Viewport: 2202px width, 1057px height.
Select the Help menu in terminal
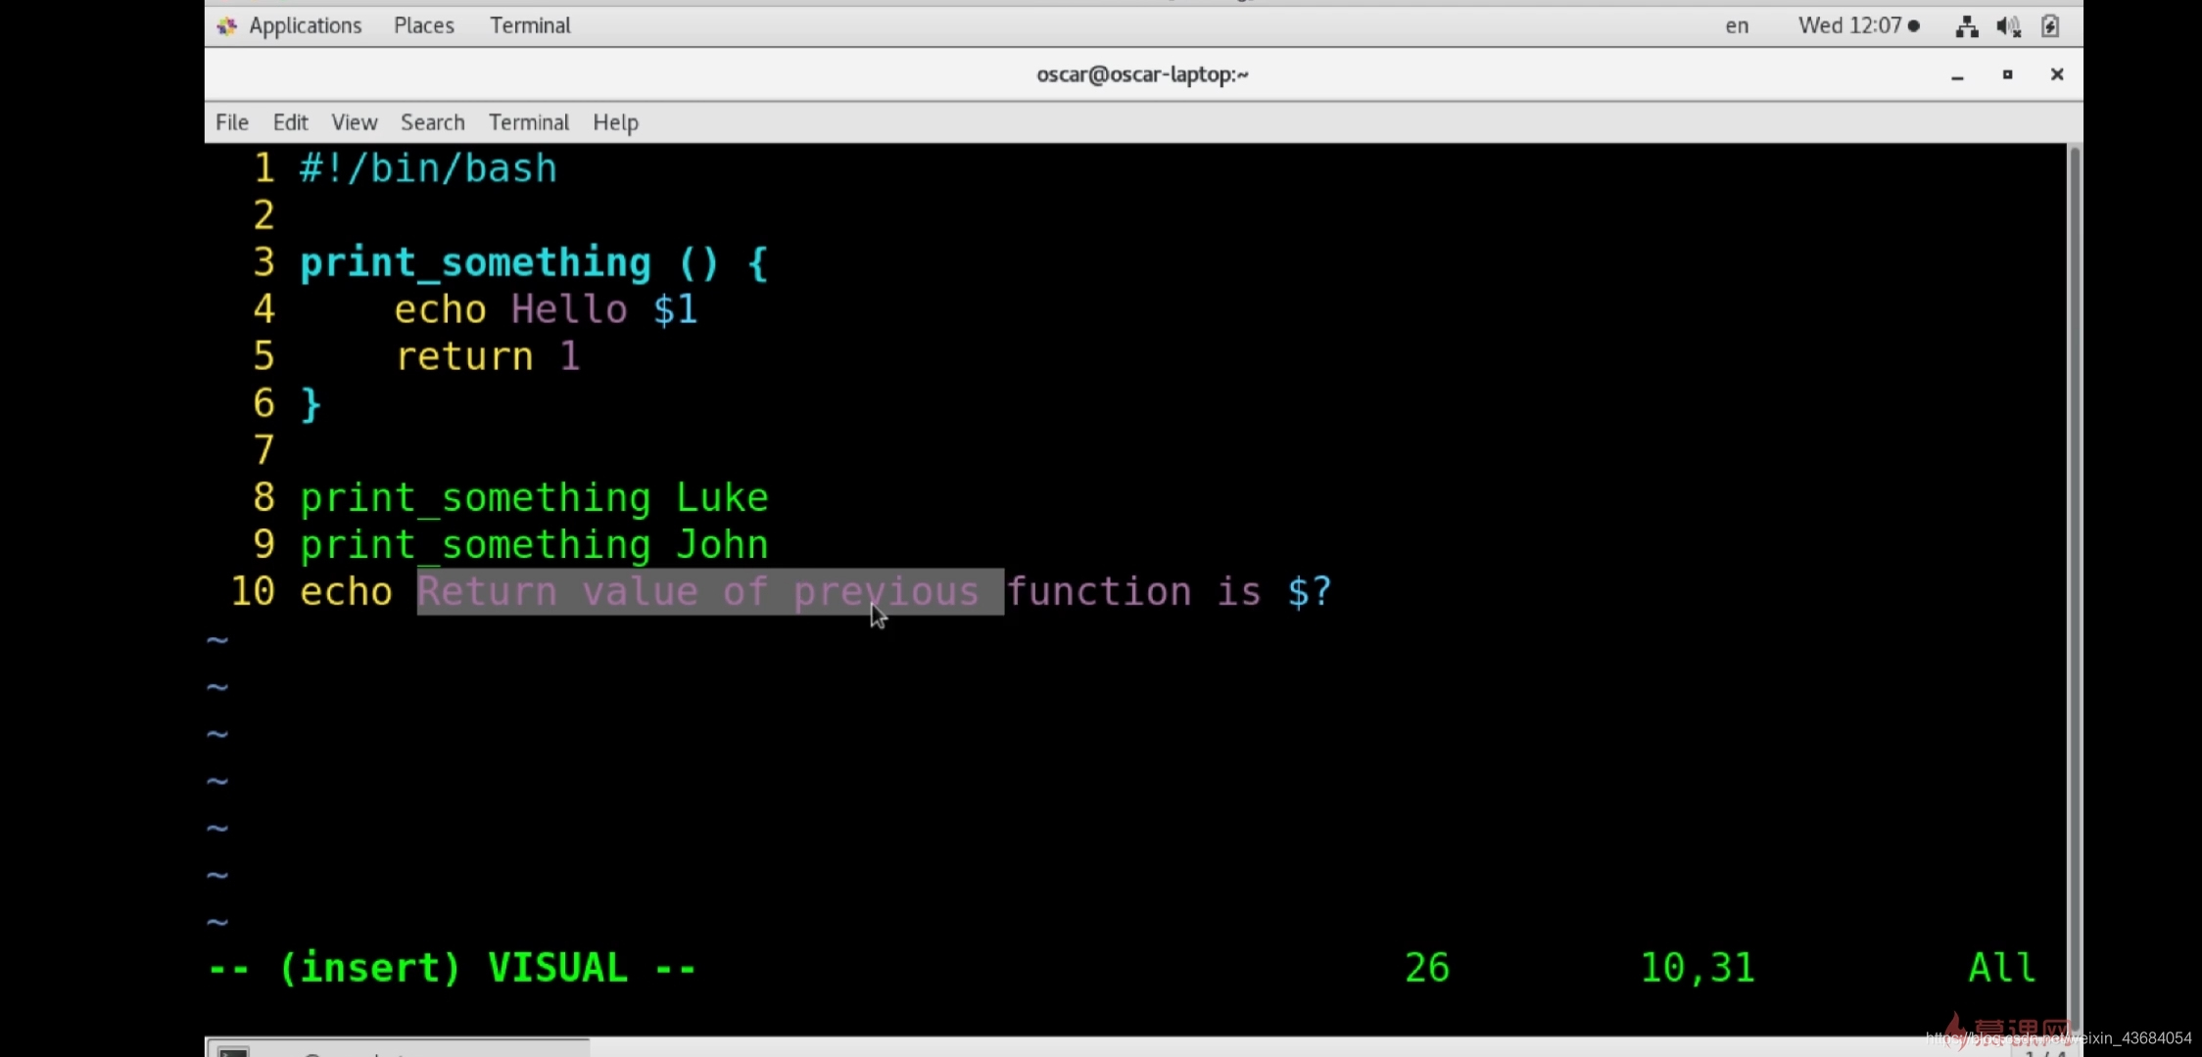[615, 122]
